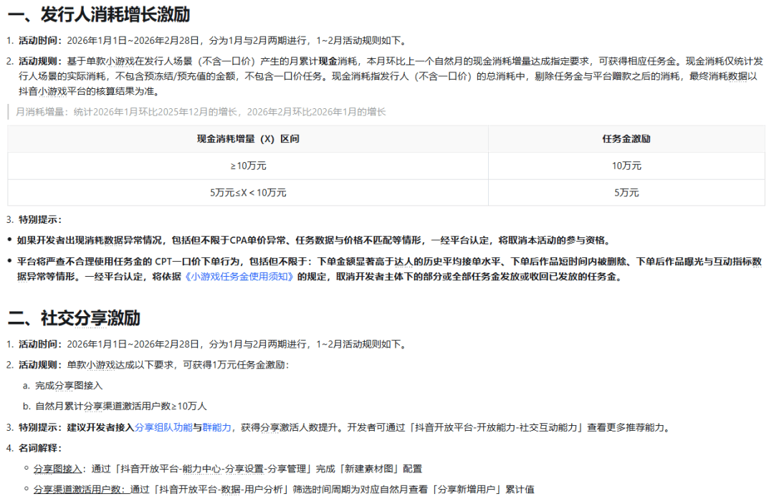Open the 分享组队功能 hyperlink
The height and width of the screenshot is (504, 774).
163,427
